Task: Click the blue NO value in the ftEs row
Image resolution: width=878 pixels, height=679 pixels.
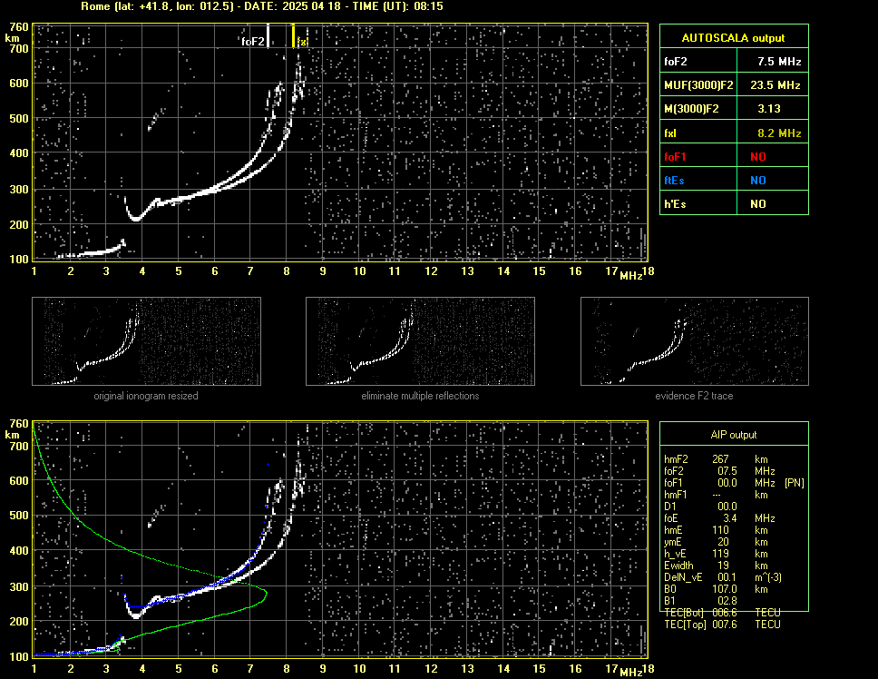Action: tap(758, 181)
